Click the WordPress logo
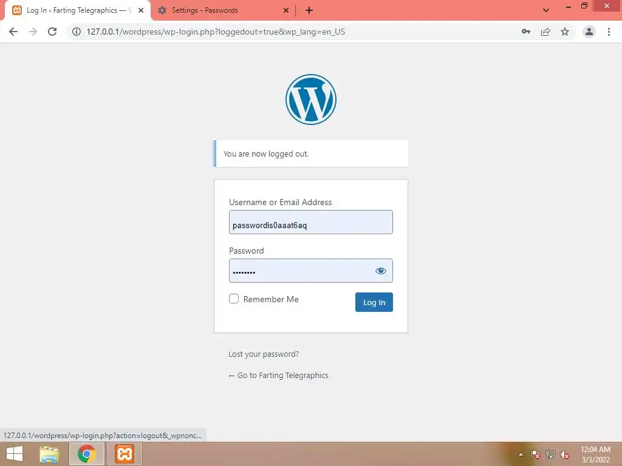Viewport: 622px width, 466px height. (310, 100)
